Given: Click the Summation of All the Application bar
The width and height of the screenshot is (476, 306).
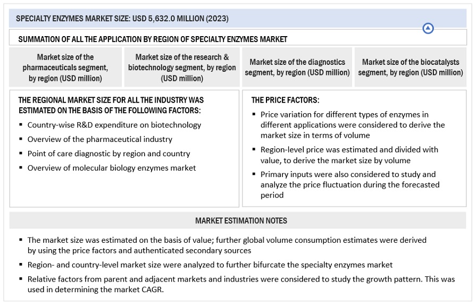Looking at the screenshot, I should point(153,39).
